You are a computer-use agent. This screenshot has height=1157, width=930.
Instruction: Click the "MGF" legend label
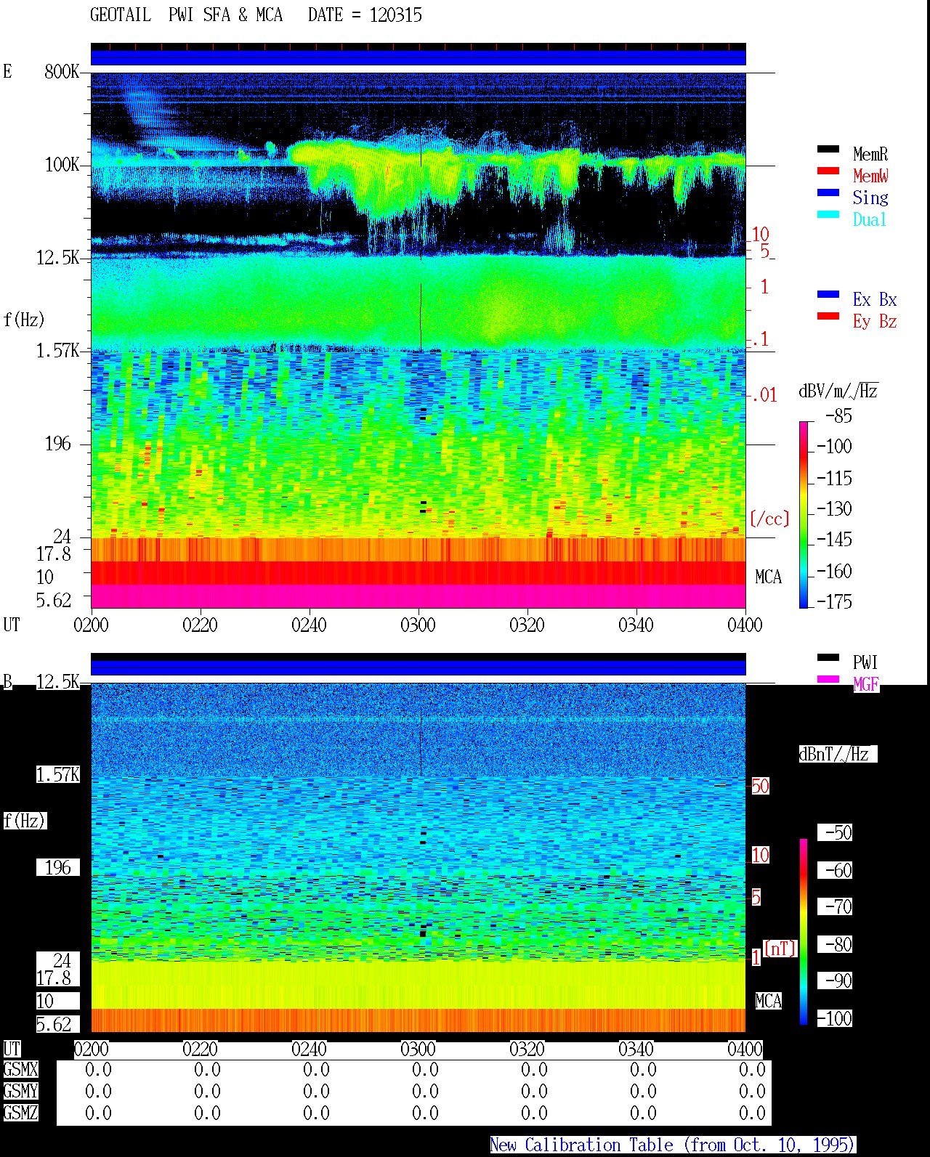(x=866, y=684)
